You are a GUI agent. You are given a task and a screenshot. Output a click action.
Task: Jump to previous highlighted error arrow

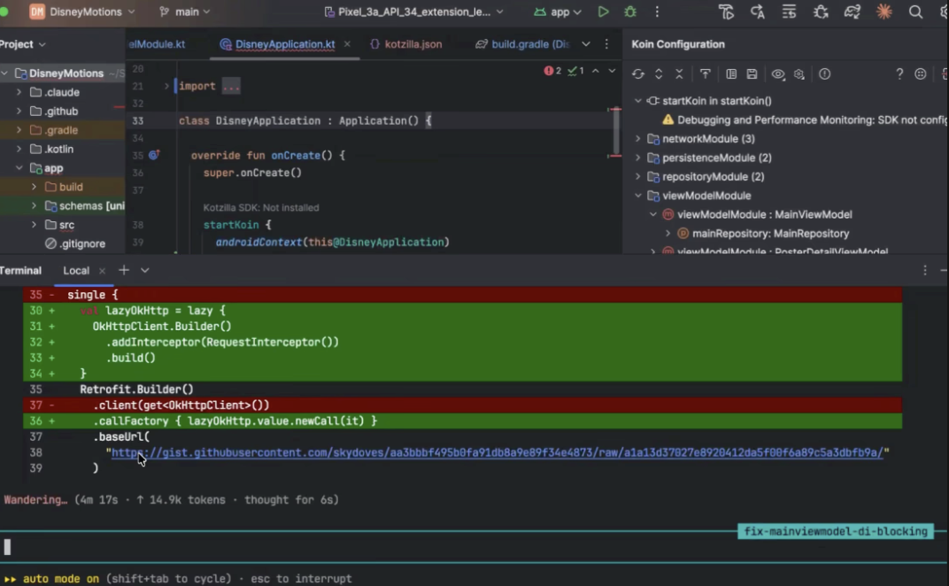596,71
